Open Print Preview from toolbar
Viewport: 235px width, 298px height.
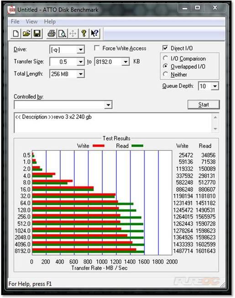click(x=62, y=33)
